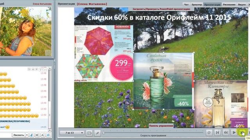Expand the arrow next to Послать

point(27,135)
